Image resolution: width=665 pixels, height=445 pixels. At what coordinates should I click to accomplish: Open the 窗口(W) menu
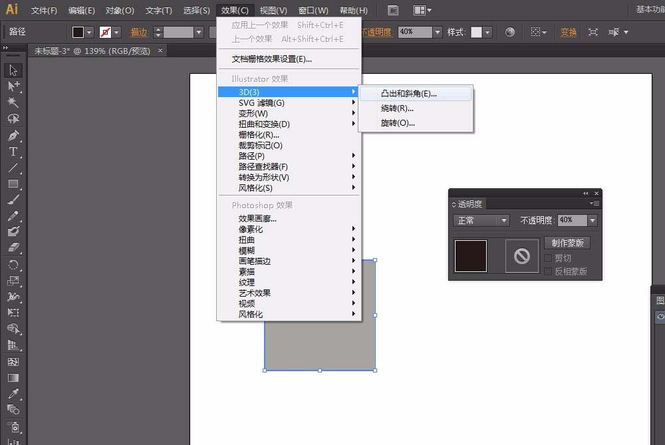click(315, 9)
